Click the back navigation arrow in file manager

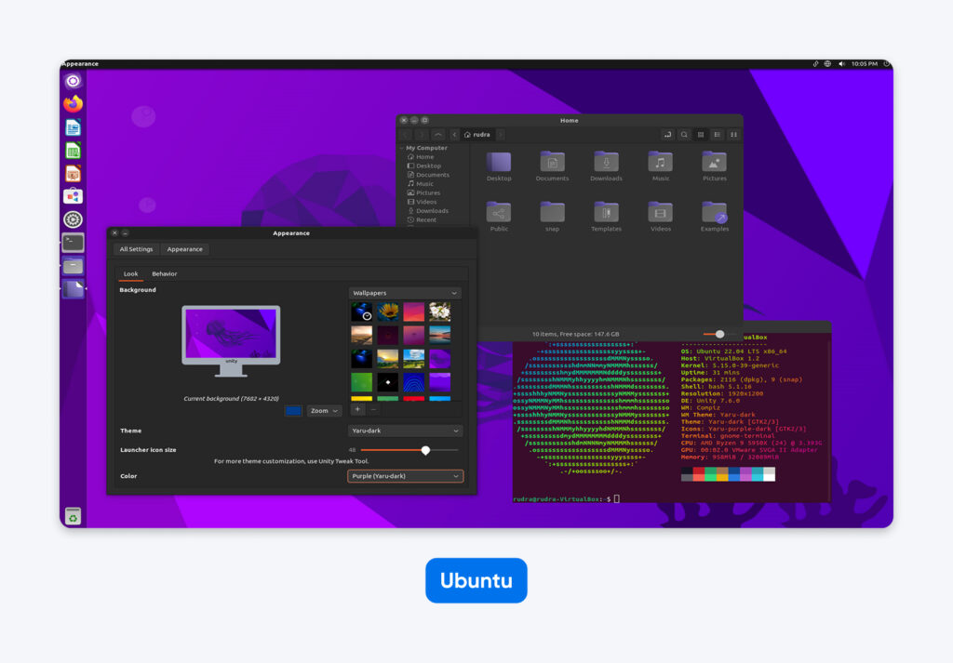[x=407, y=134]
